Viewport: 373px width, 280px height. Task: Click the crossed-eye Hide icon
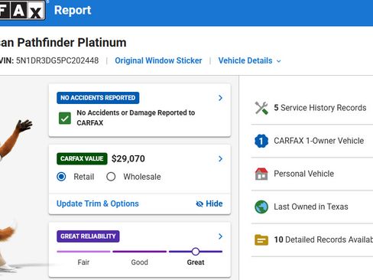(199, 203)
